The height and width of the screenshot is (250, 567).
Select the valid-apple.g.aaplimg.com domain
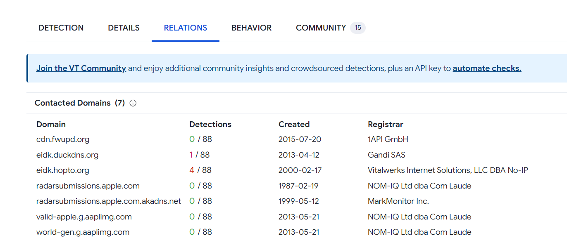click(x=84, y=217)
